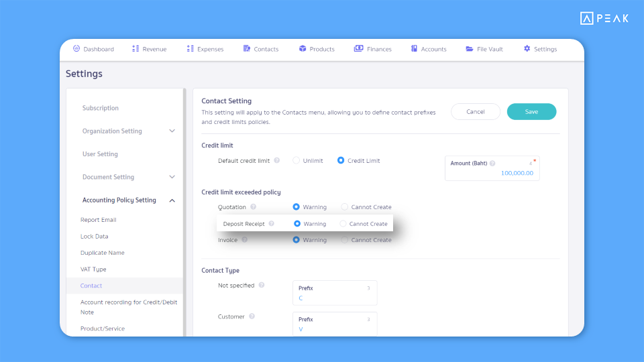The width and height of the screenshot is (644, 362).
Task: Choose Warning for Deposit Receipt
Action: tap(297, 224)
